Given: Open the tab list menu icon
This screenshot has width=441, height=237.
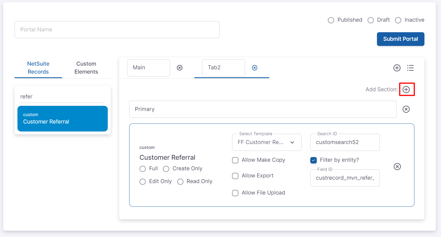Looking at the screenshot, I should pos(410,68).
